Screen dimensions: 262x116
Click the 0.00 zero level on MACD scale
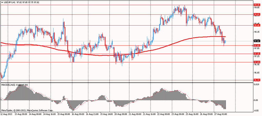tap(256, 100)
